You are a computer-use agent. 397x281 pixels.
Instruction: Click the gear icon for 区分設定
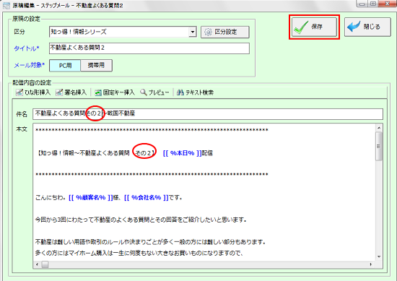[208, 33]
